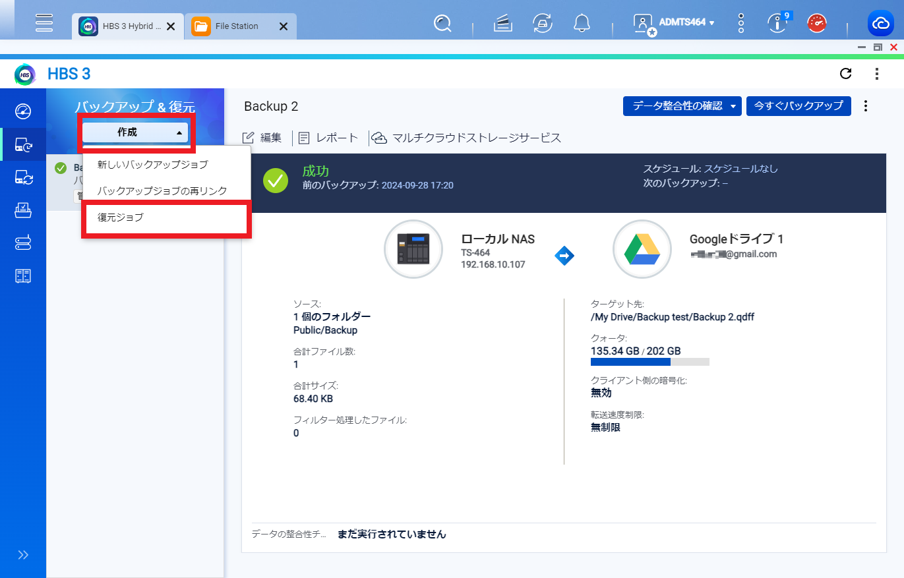The image size is (904, 578).
Task: Click the 作成 create dropdown button
Action: click(135, 132)
